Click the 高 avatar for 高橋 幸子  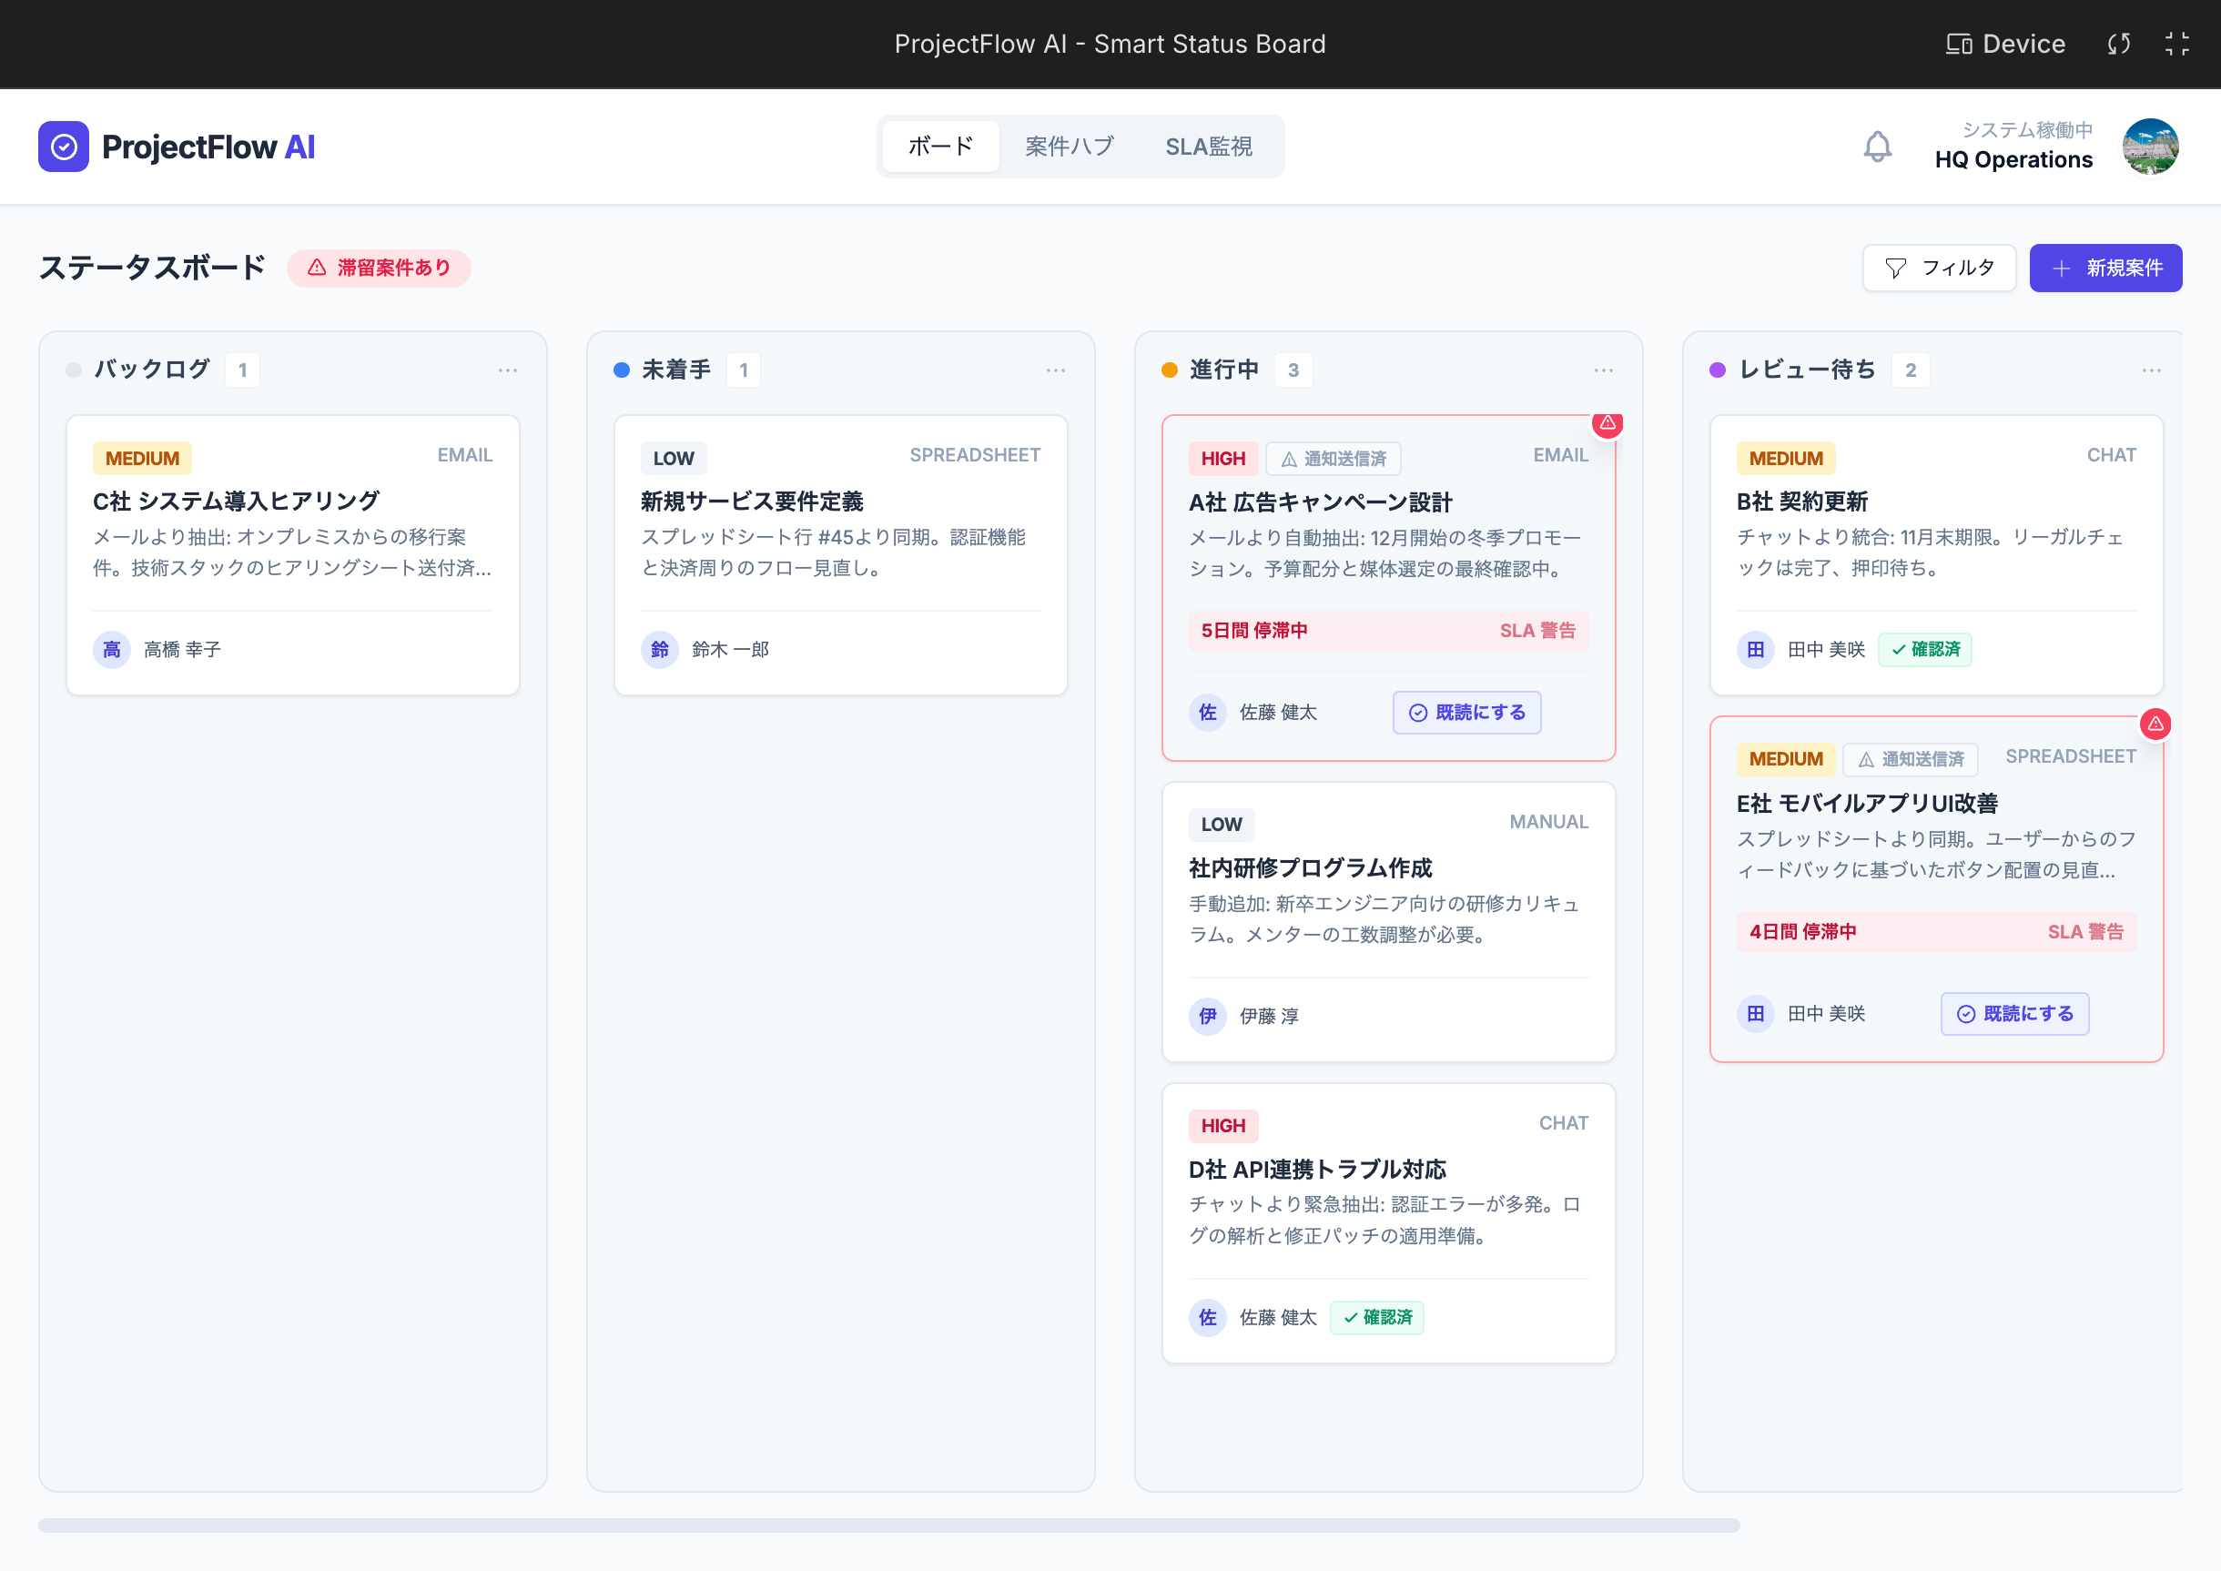point(112,649)
